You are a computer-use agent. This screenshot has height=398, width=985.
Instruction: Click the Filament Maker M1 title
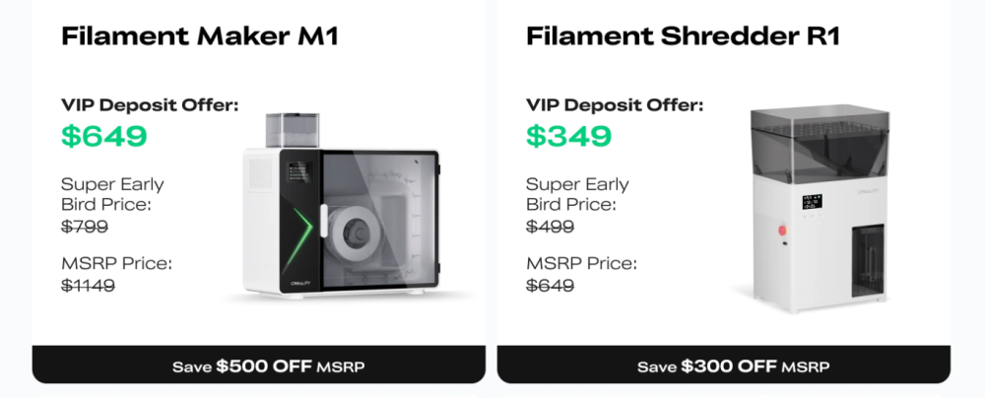[x=200, y=37]
